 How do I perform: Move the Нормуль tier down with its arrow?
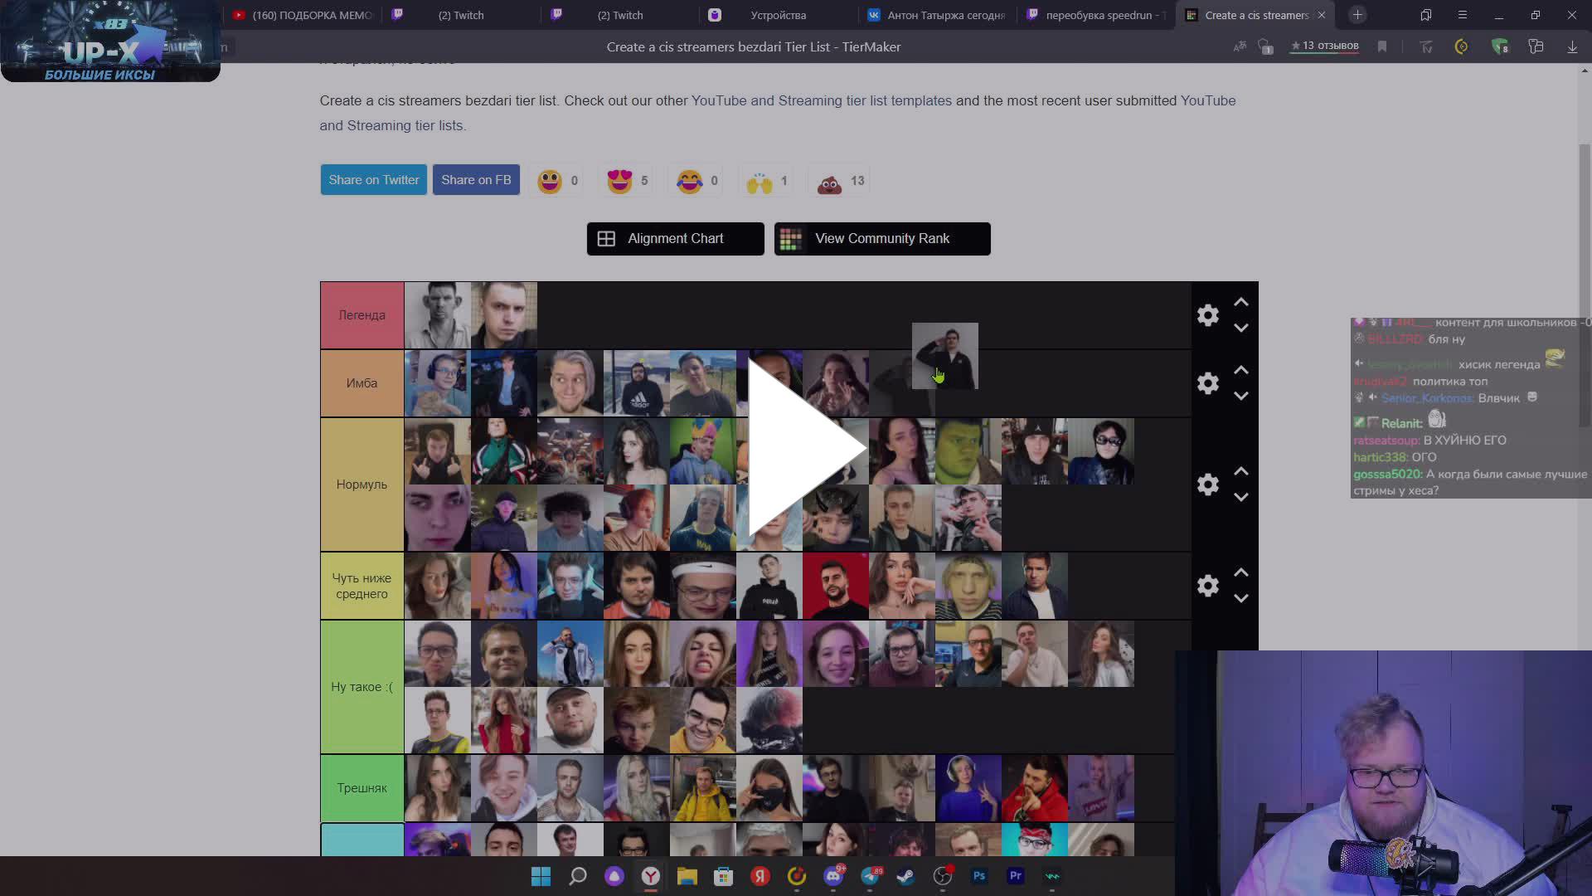click(1241, 497)
